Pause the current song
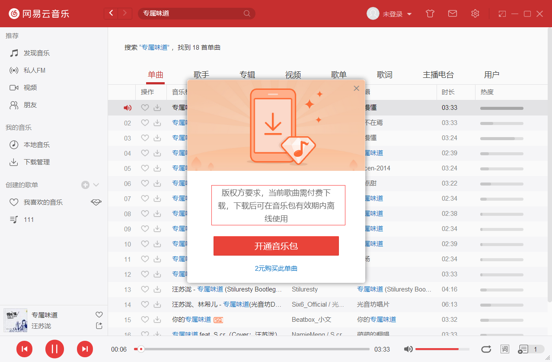Viewport: 552px width, 362px height. point(54,349)
